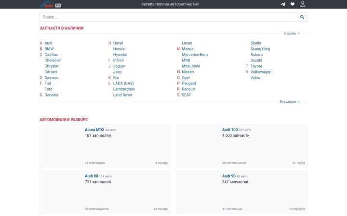Open favorites heart icon

click(x=293, y=4)
